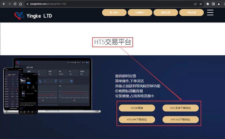Image resolution: width=225 pixels, height=139 pixels.
Task: Toggle the browser side panel
Action: click(x=213, y=4)
